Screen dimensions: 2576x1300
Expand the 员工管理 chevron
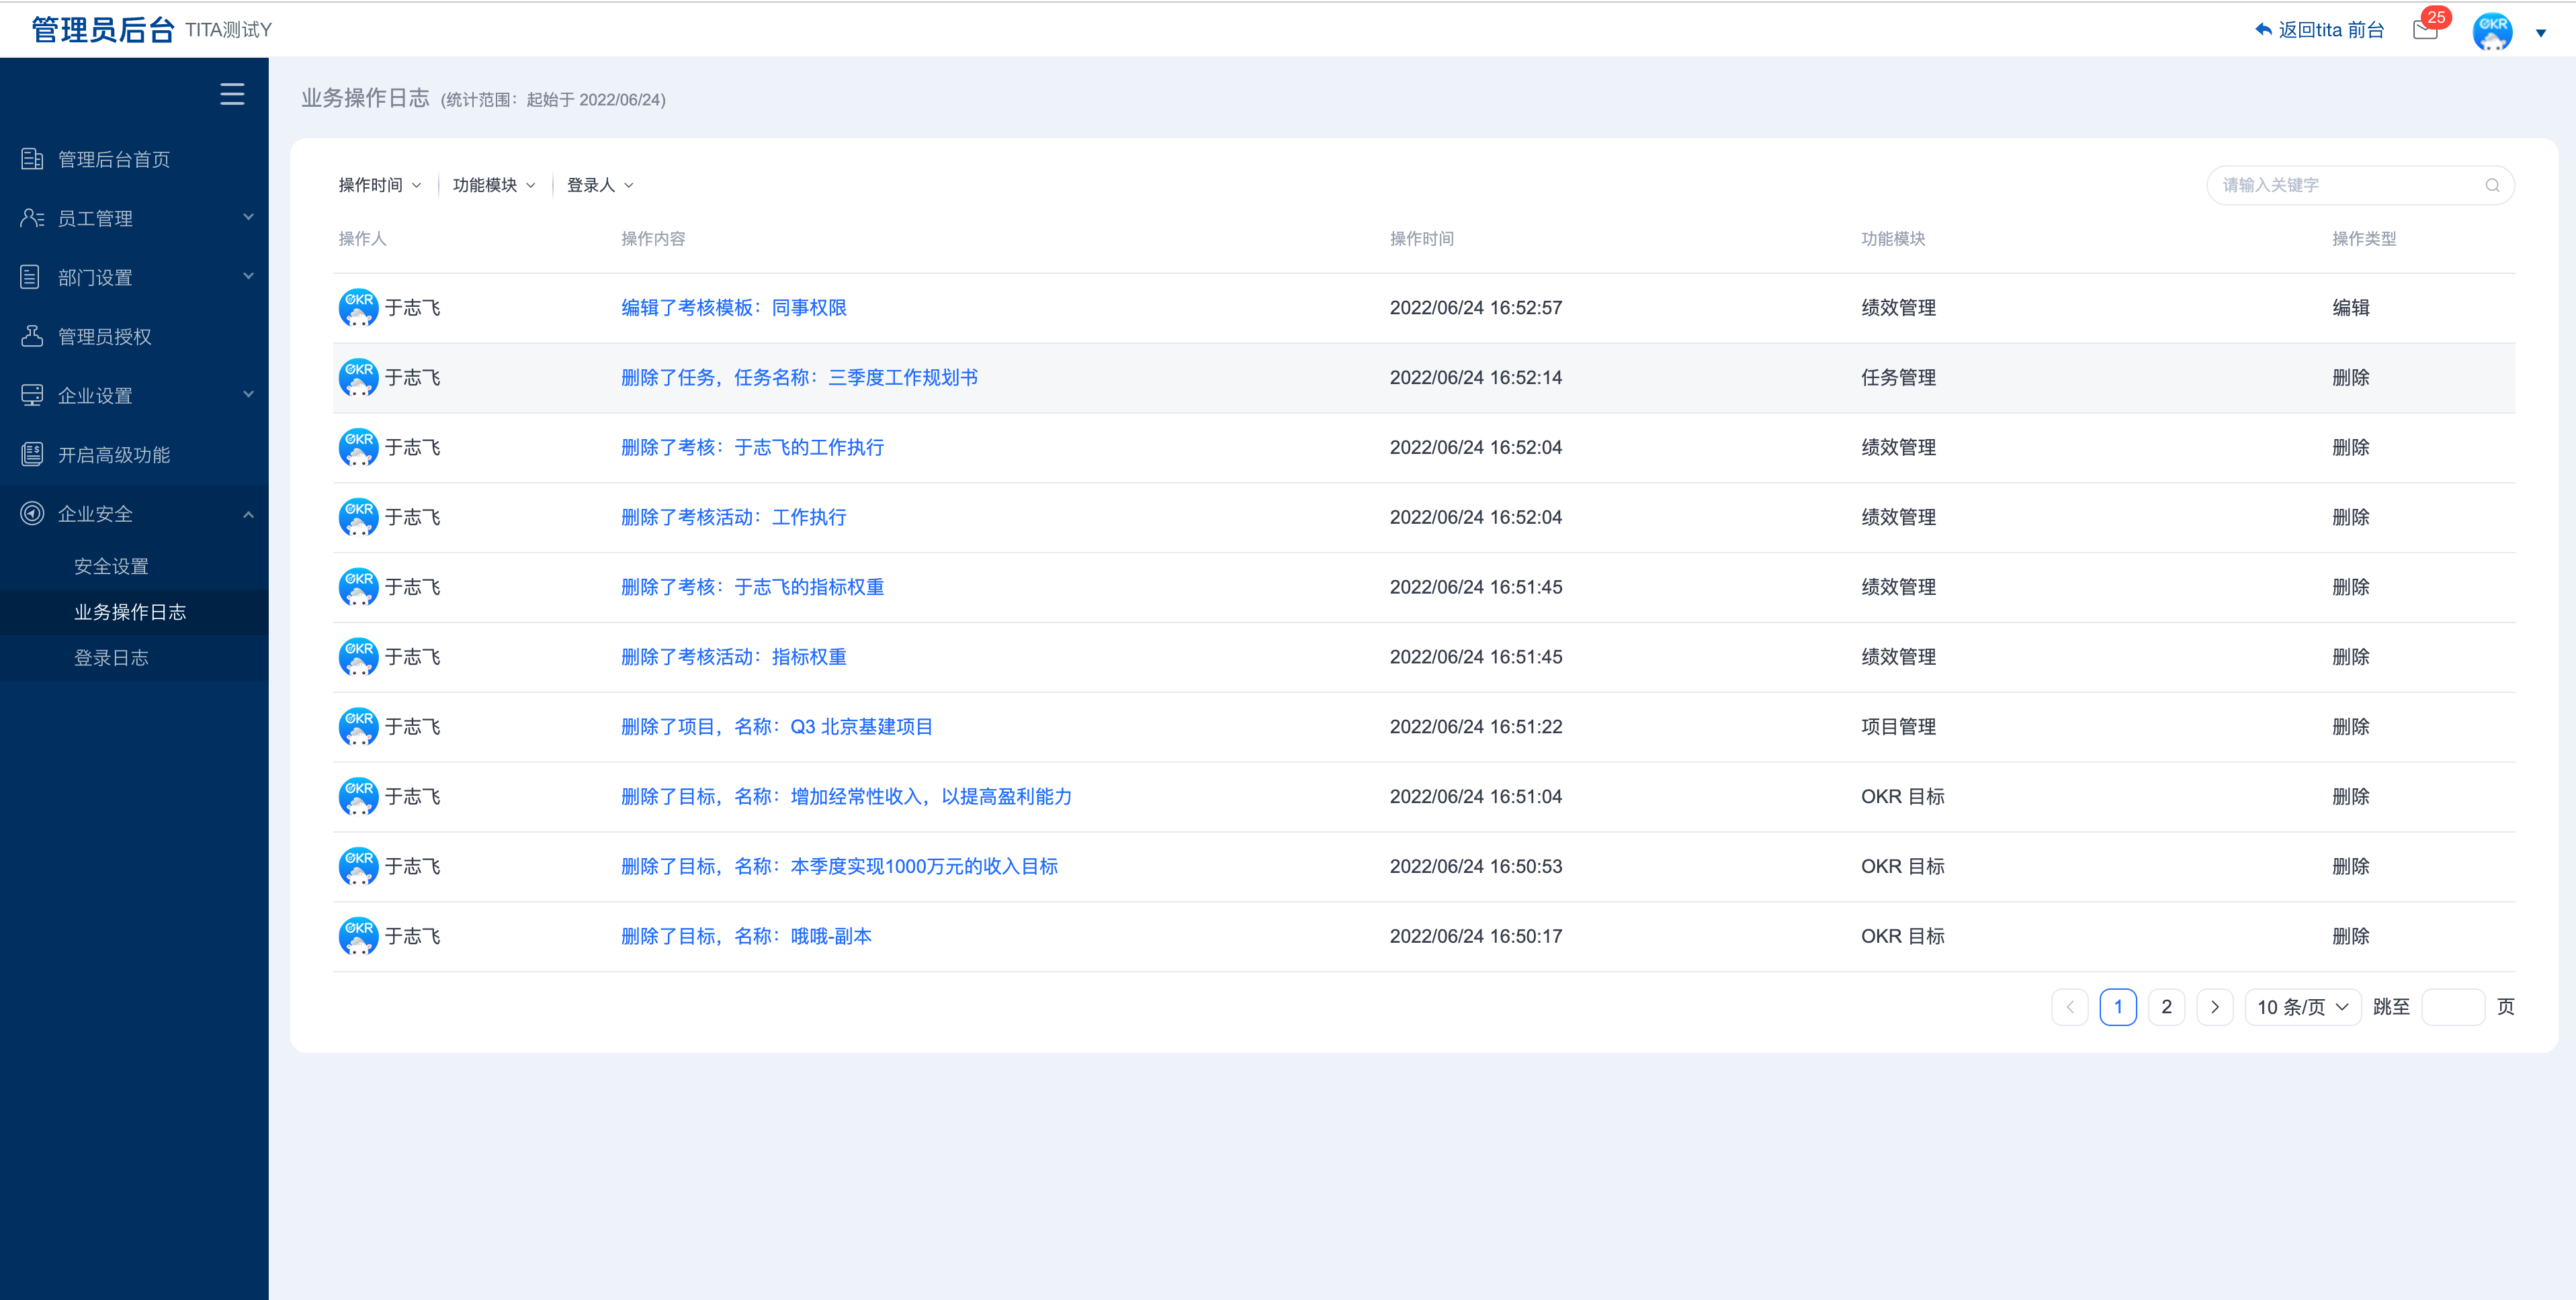click(x=248, y=217)
